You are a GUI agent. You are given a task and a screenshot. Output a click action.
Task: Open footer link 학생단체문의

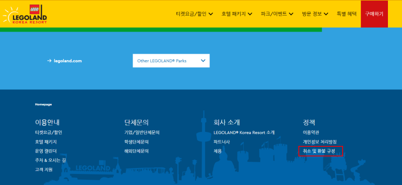tap(136, 142)
